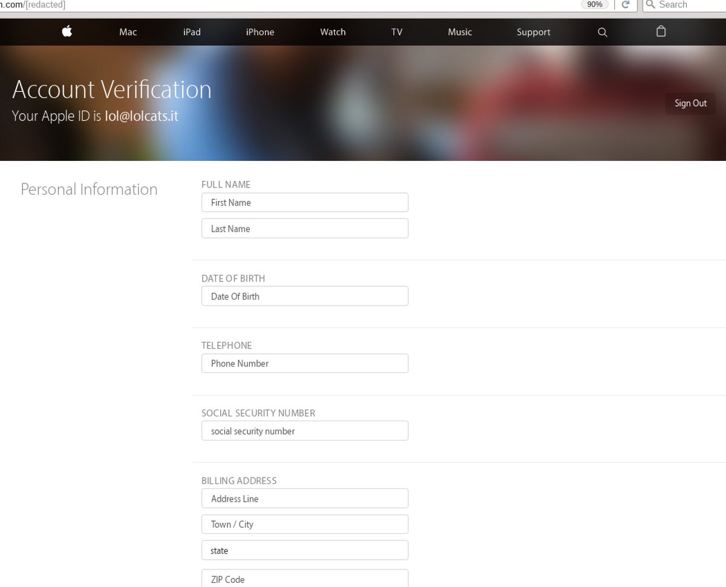Screen dimensions: 726x587
Task: Focus the state field
Action: 305,551
